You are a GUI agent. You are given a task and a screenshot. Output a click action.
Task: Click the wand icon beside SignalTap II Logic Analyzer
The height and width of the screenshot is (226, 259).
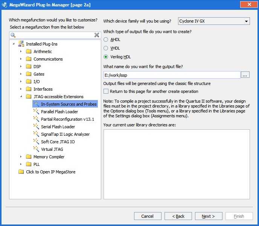pos(36,134)
